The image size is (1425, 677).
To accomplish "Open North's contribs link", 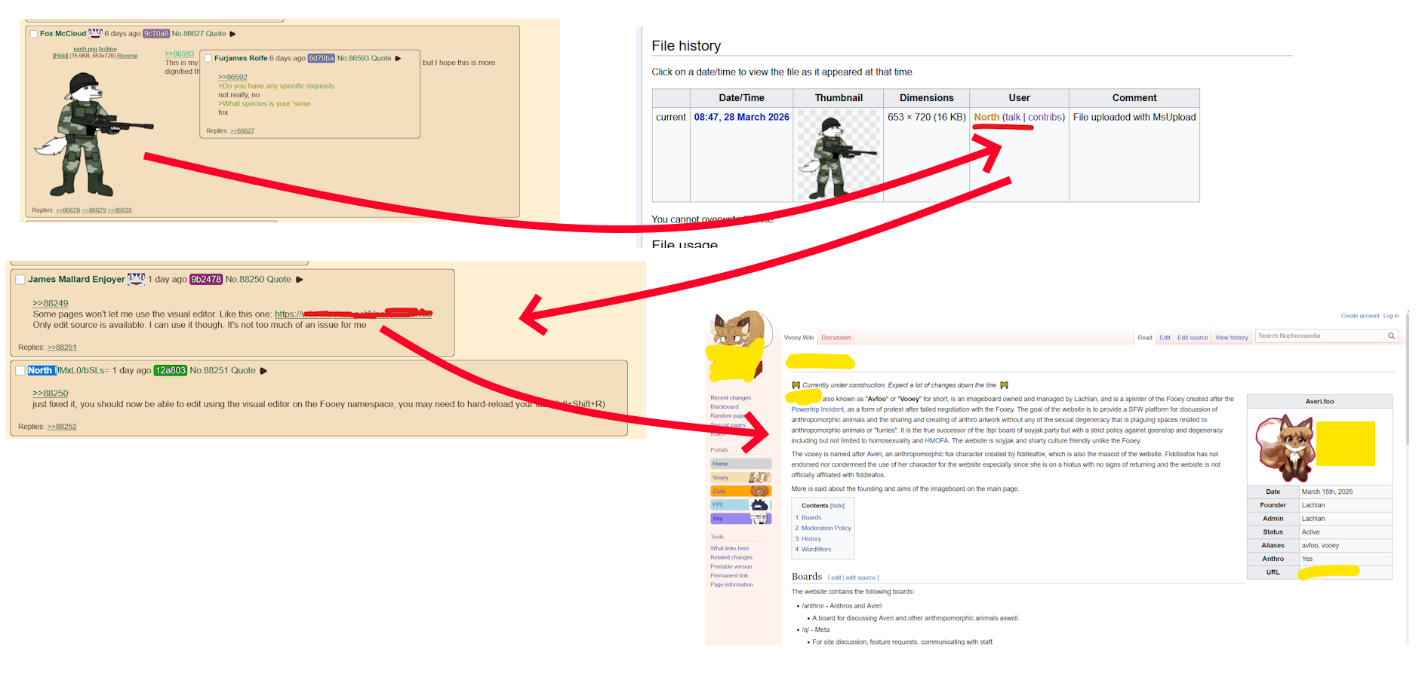I will point(1045,117).
